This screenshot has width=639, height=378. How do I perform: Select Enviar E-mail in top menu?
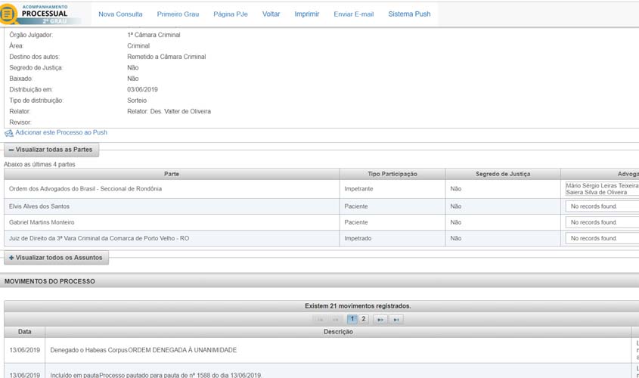pyautogui.click(x=353, y=14)
